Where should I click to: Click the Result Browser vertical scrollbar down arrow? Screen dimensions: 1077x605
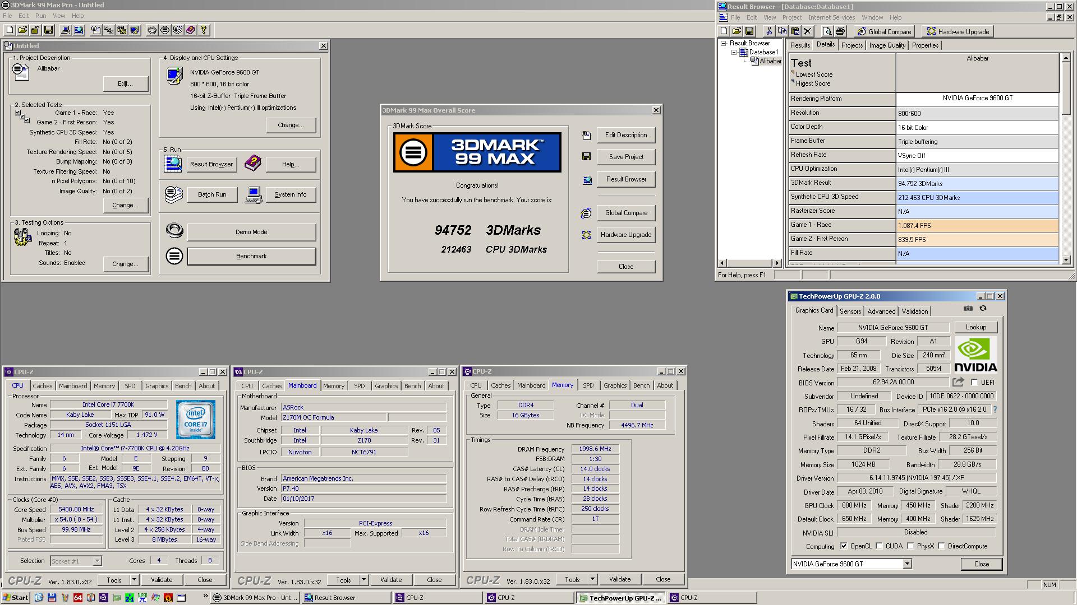coord(1066,260)
